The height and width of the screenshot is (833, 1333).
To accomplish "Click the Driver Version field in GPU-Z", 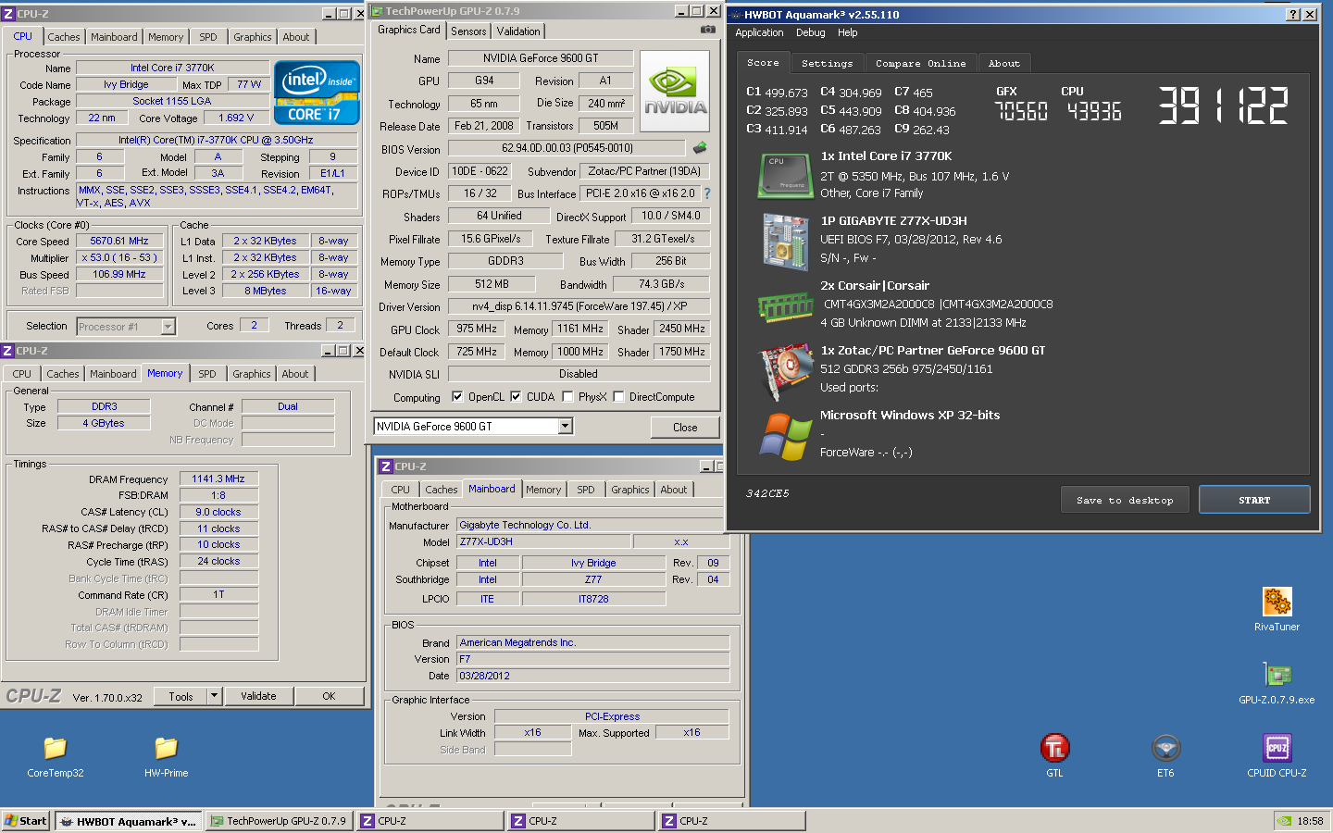I will [x=579, y=306].
